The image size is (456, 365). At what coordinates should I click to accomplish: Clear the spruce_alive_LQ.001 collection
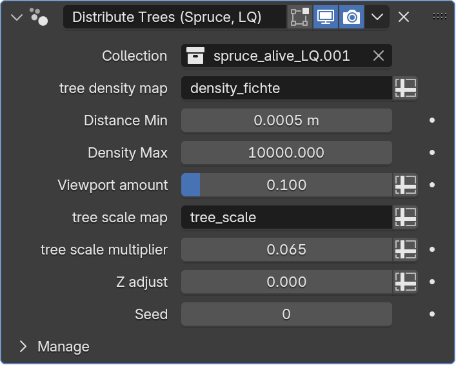point(379,56)
